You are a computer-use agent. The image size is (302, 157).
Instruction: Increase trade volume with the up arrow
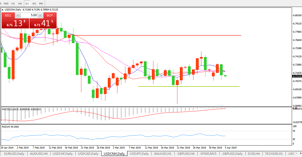click(x=40, y=15)
